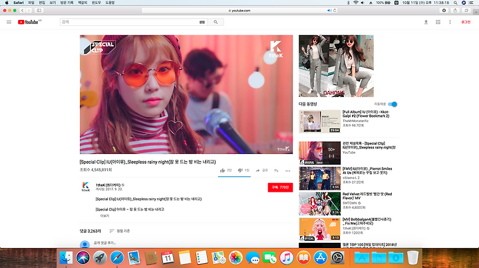Open the YouTube apps grid

(x=438, y=22)
